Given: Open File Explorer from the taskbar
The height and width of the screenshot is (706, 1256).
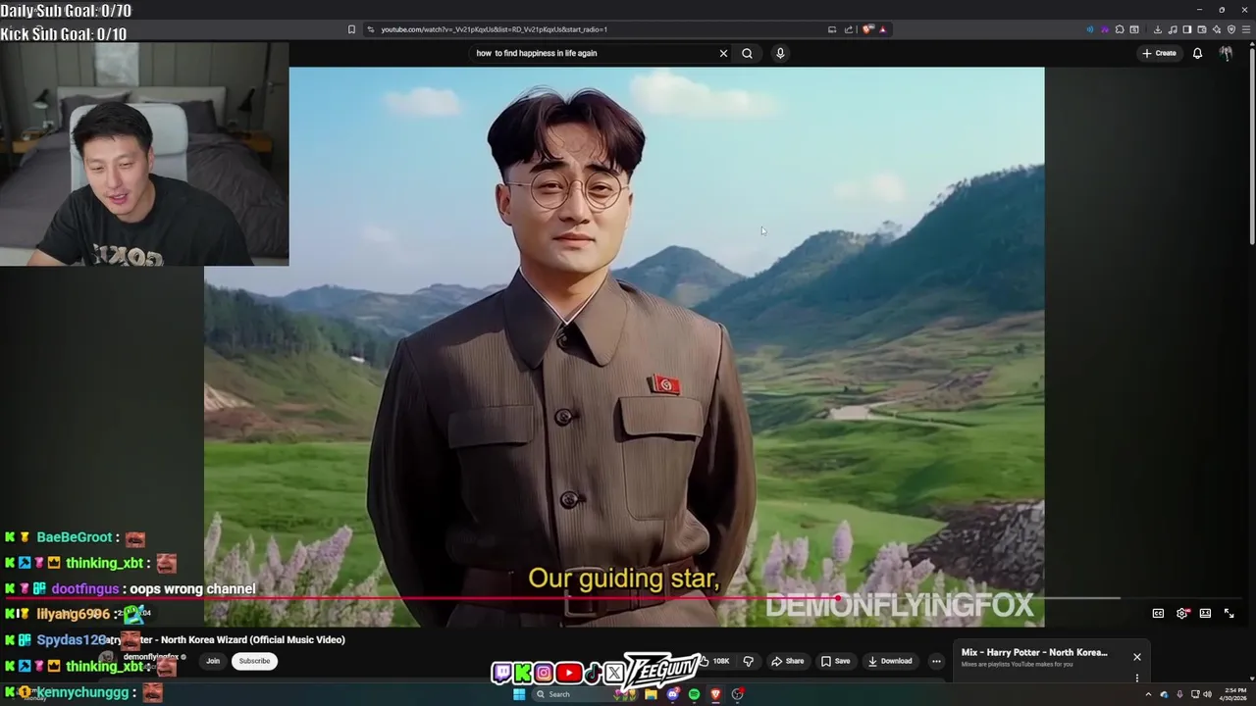Looking at the screenshot, I should click(x=651, y=694).
